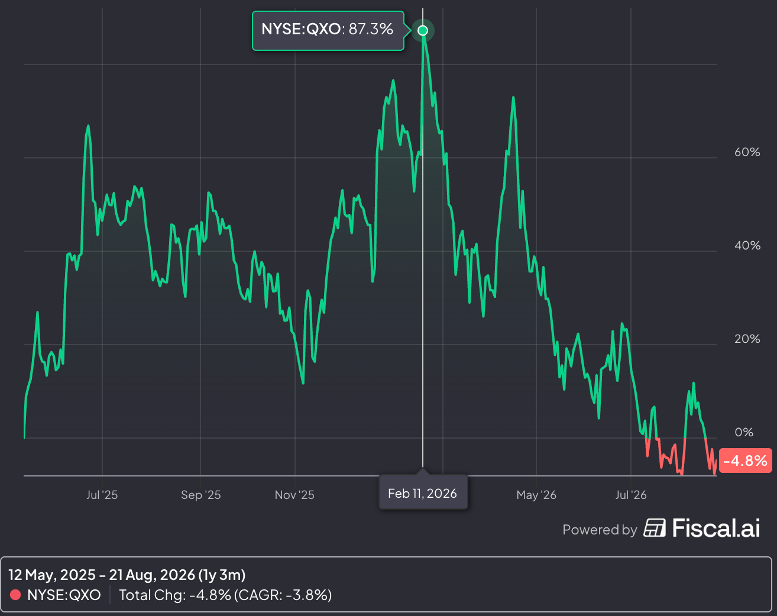Click the red -4.8% end value badge
The width and height of the screenshot is (777, 616).
(x=745, y=461)
